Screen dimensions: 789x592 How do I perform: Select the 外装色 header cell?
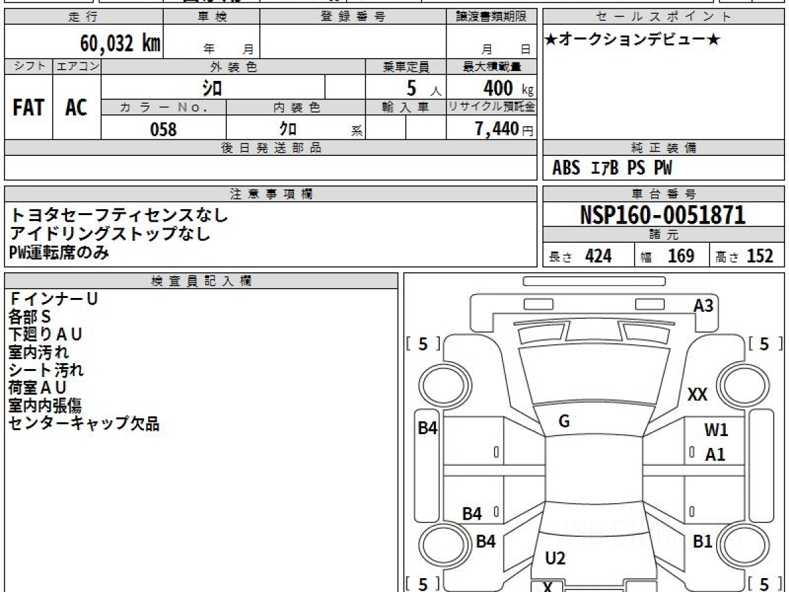click(233, 66)
